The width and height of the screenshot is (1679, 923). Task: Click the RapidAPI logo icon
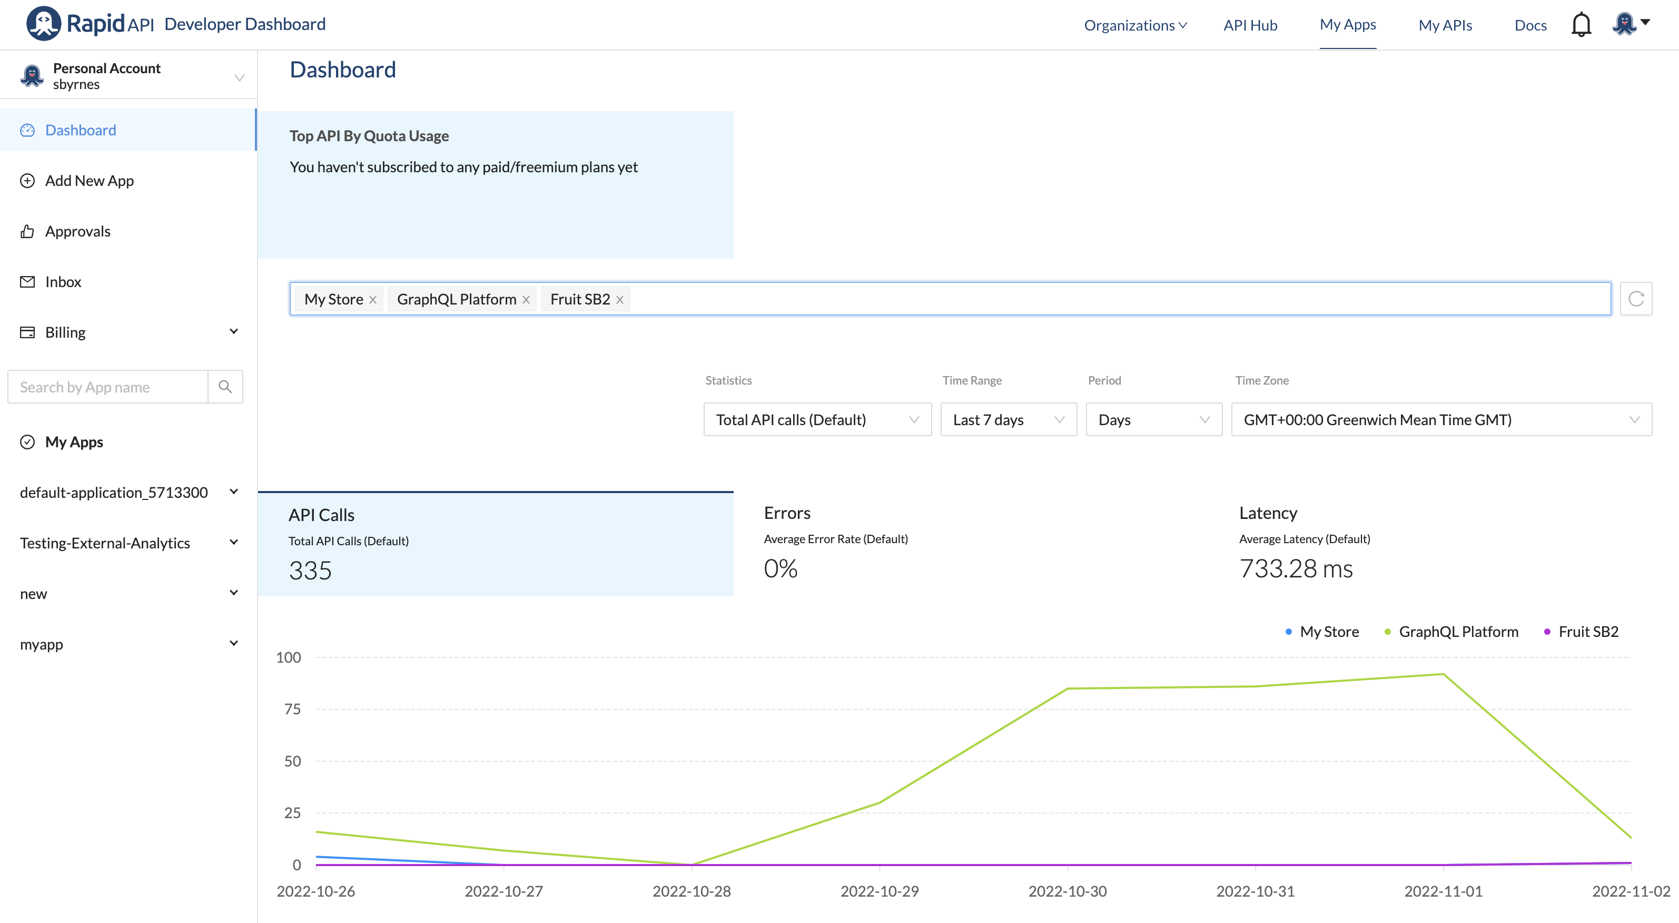tap(43, 24)
